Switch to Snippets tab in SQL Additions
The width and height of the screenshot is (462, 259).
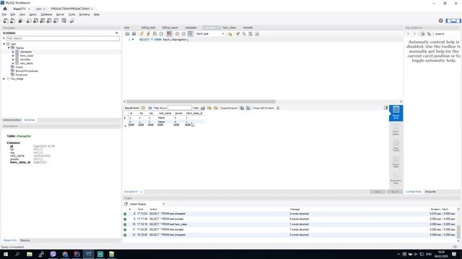point(430,192)
